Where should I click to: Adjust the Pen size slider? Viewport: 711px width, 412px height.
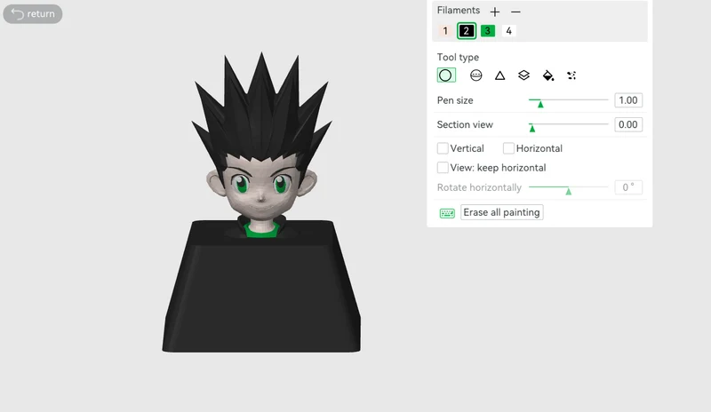(x=568, y=100)
